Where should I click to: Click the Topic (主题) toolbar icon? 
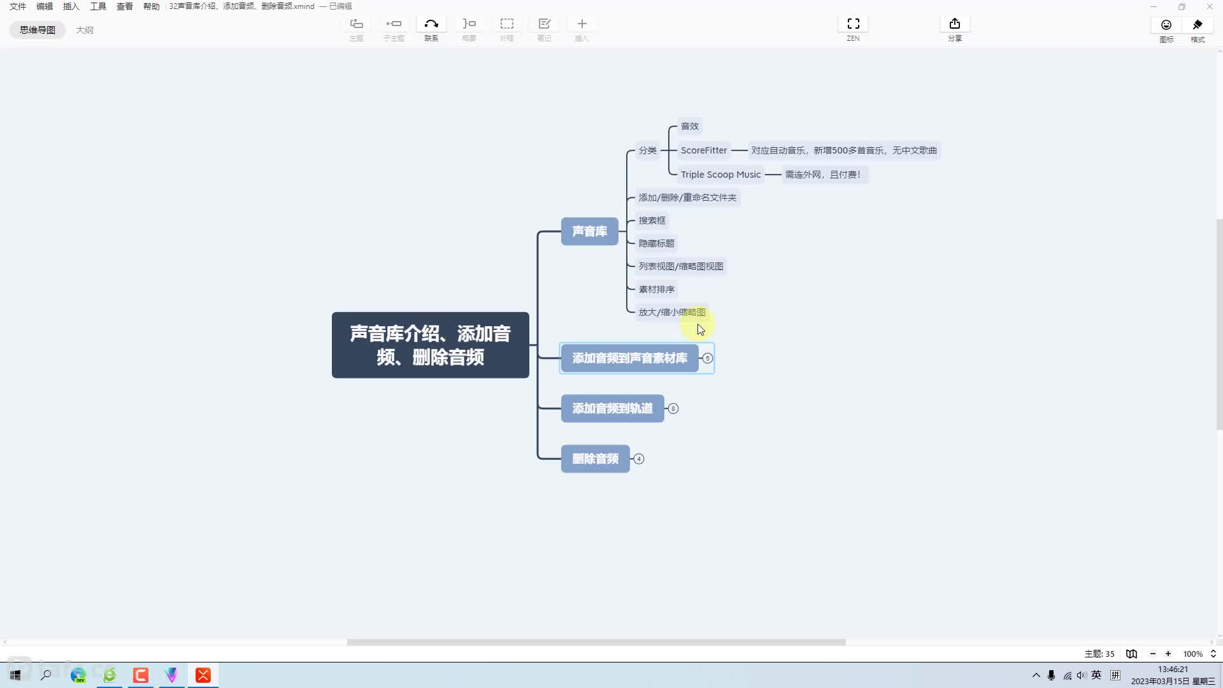(x=356, y=24)
